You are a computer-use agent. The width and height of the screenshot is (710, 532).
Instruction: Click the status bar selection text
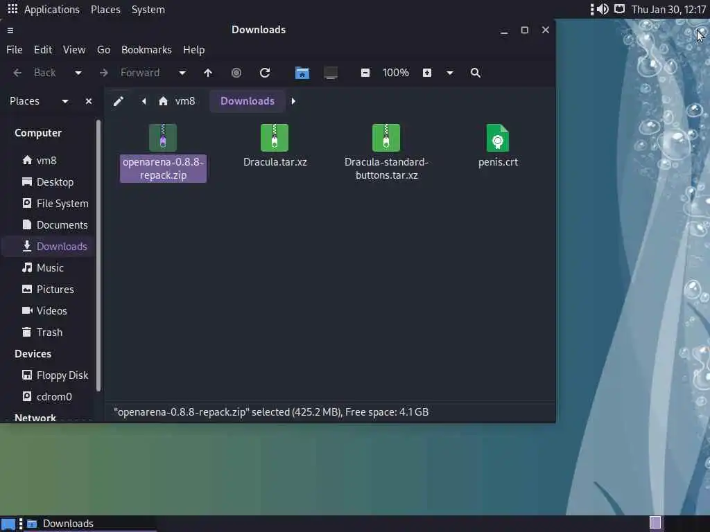[x=271, y=412]
